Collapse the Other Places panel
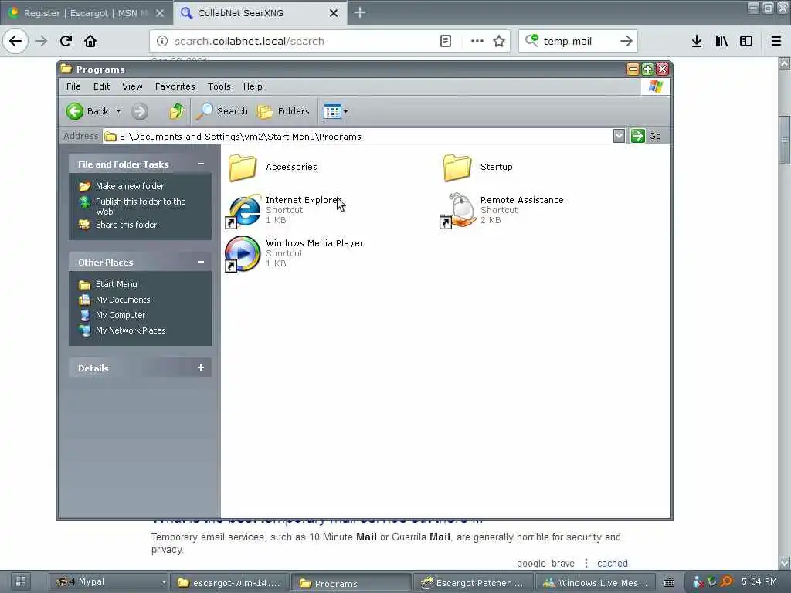This screenshot has height=593, width=791. tap(201, 263)
